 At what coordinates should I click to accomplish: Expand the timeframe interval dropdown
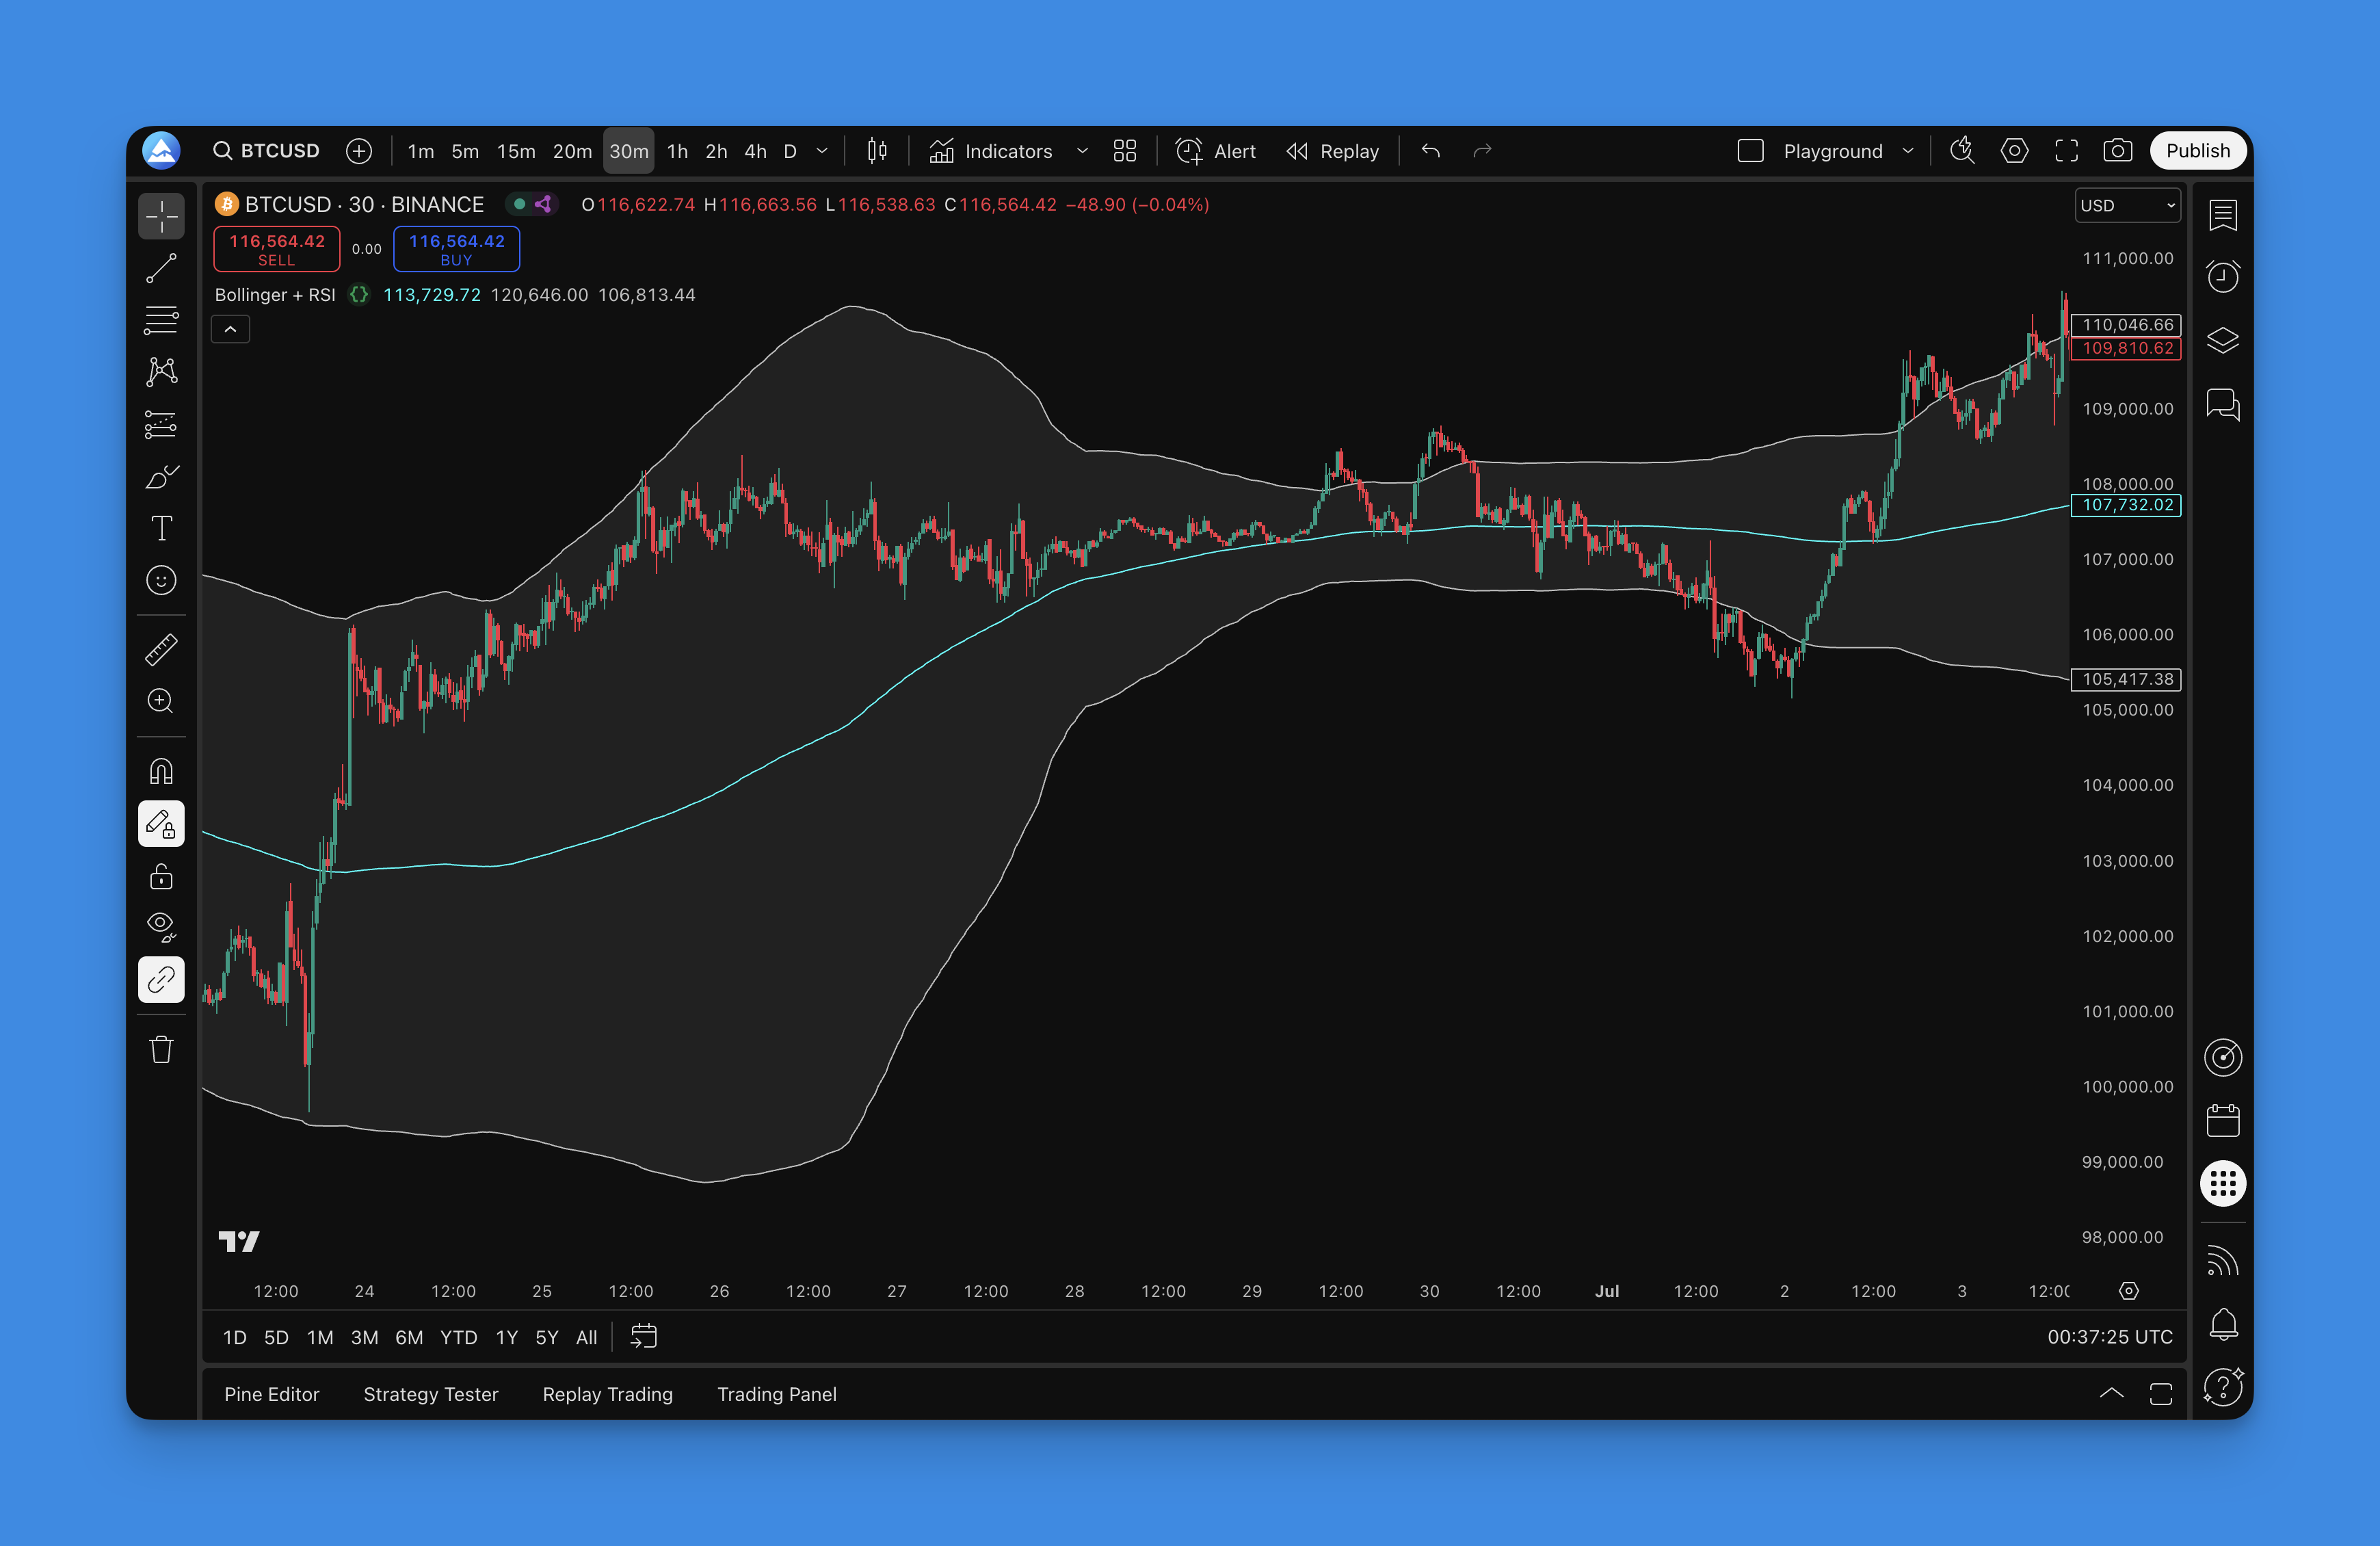[822, 151]
